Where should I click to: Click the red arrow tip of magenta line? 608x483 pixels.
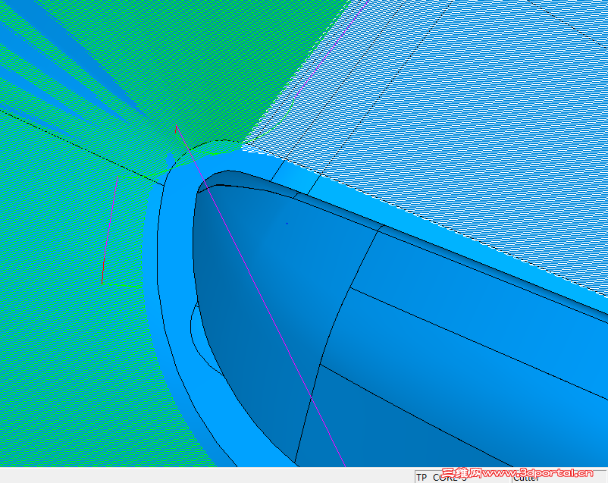[176, 127]
